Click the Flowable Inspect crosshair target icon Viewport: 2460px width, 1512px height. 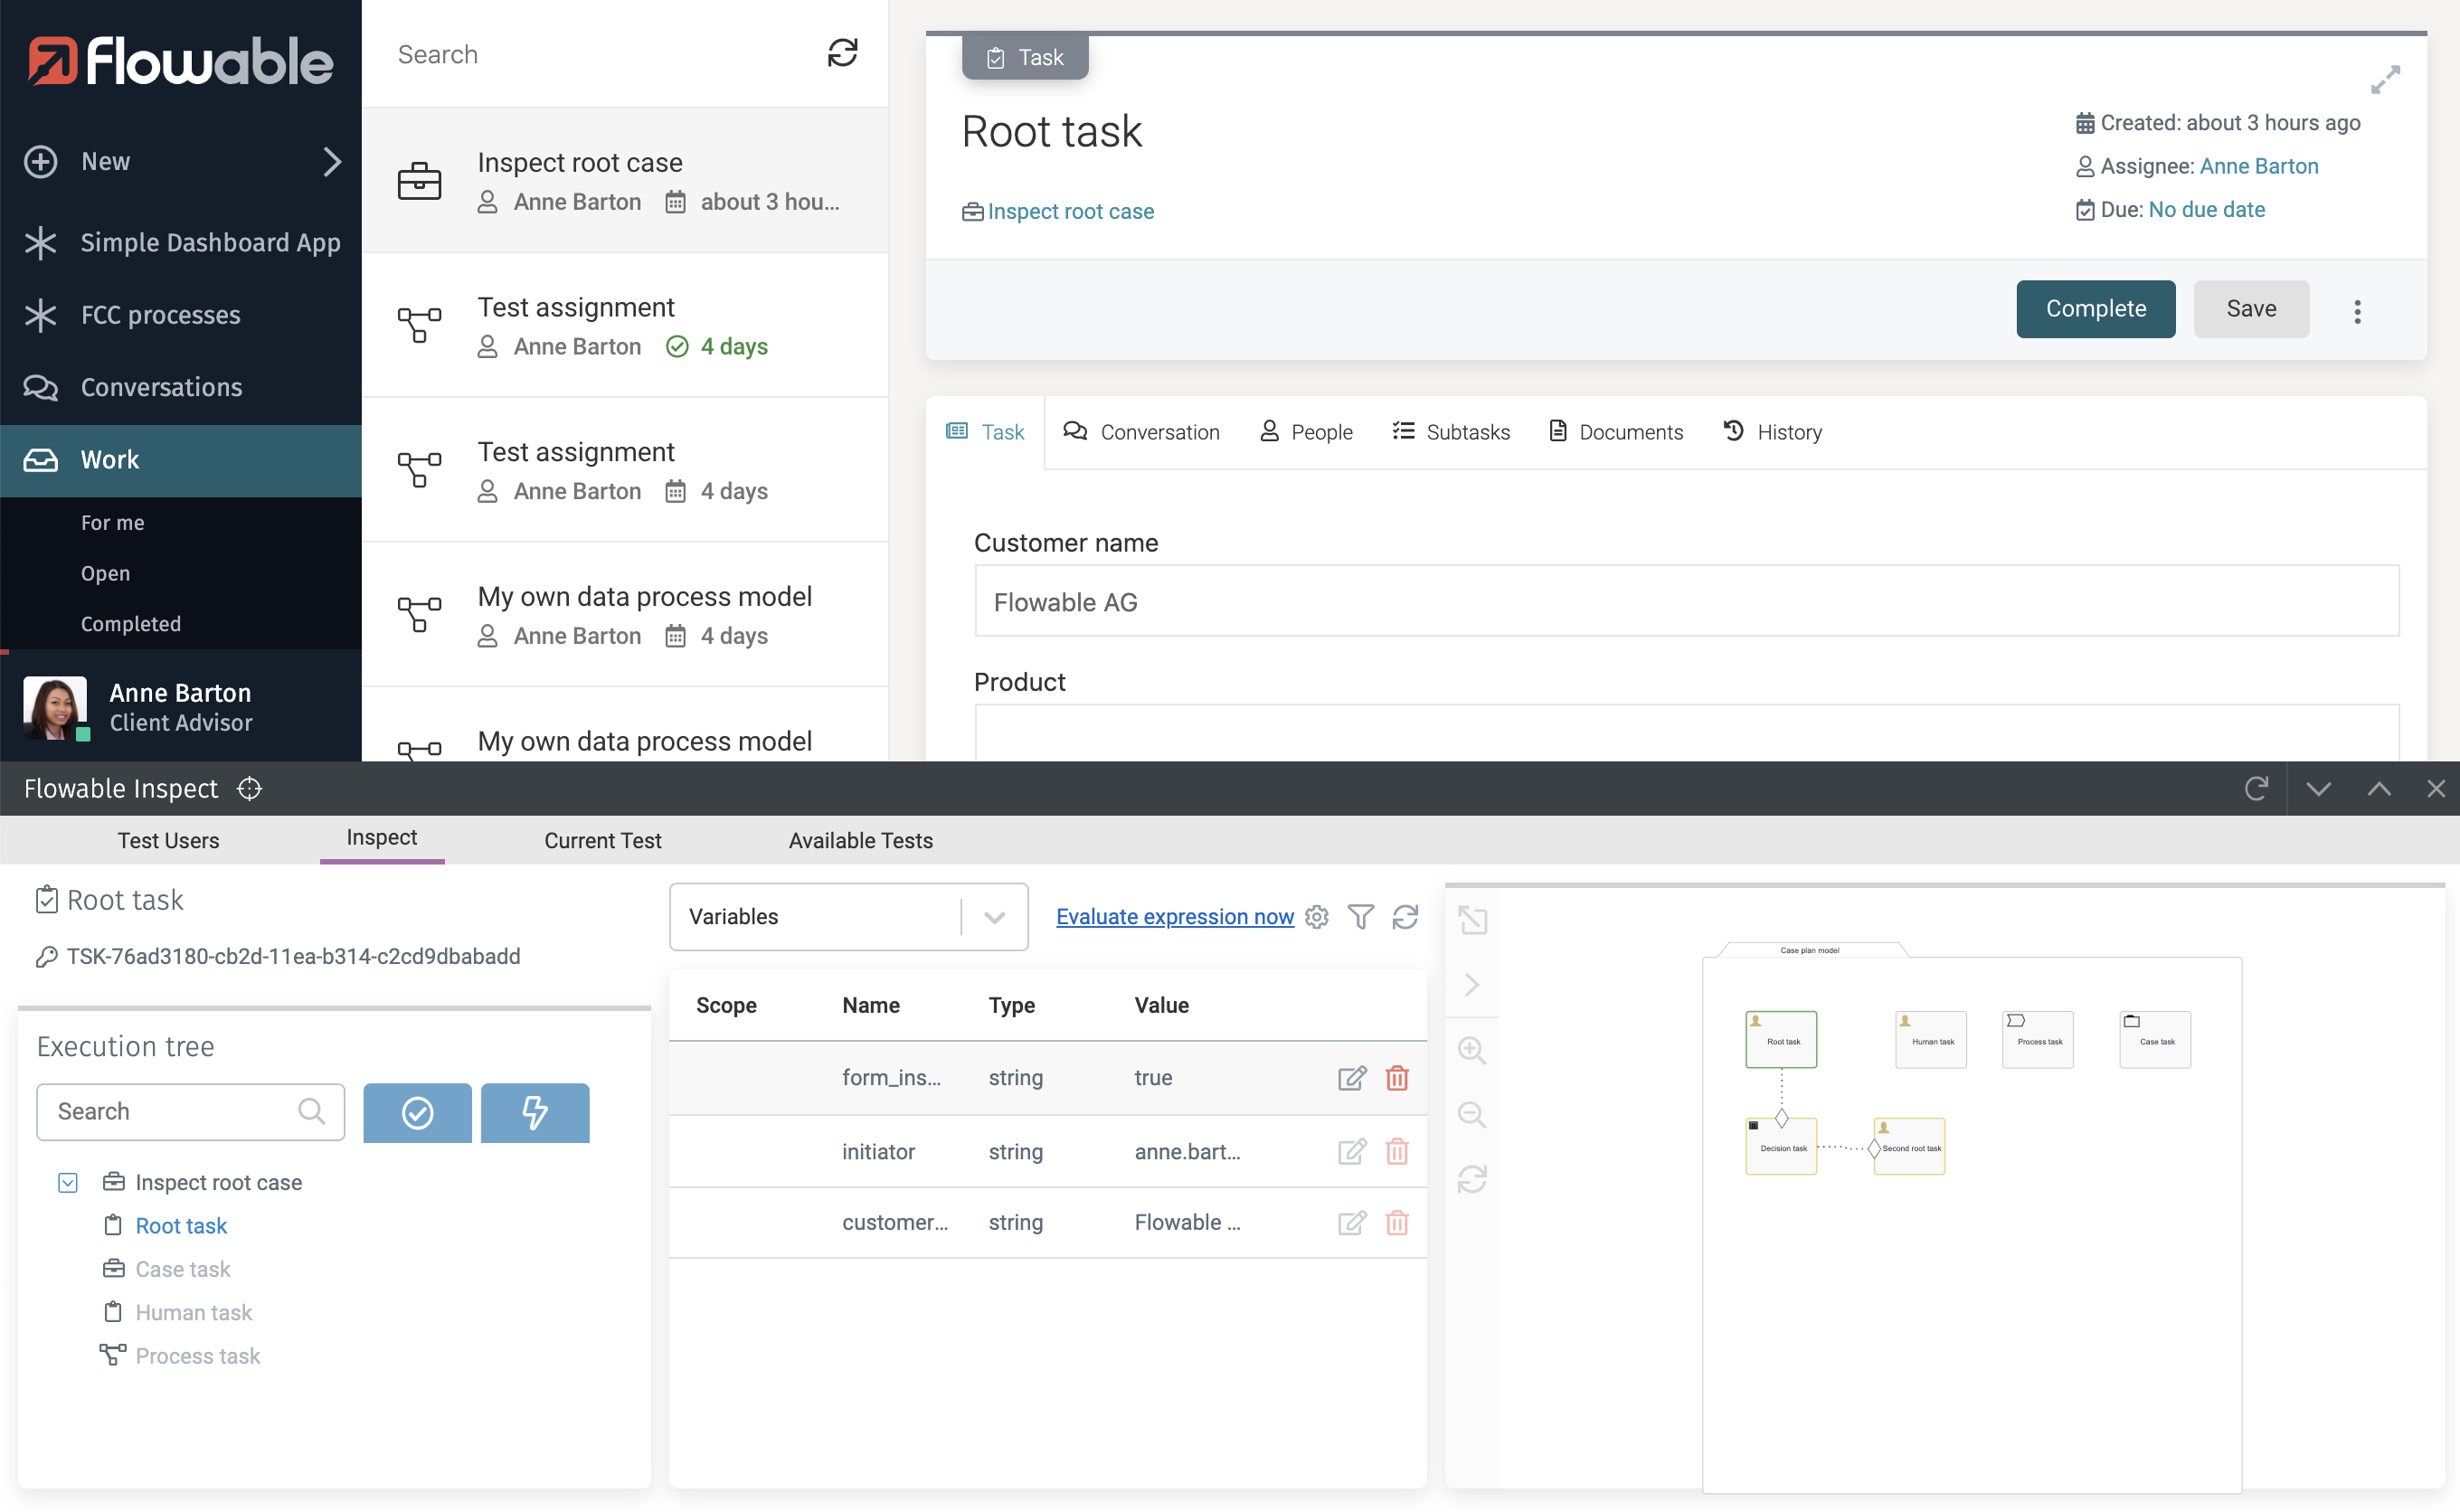250,789
